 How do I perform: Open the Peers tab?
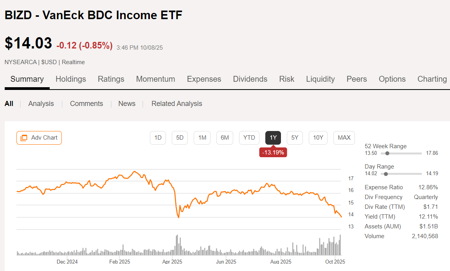[x=356, y=79]
